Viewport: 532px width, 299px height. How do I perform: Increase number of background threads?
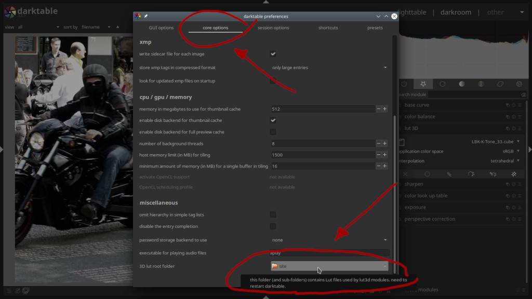(x=385, y=143)
